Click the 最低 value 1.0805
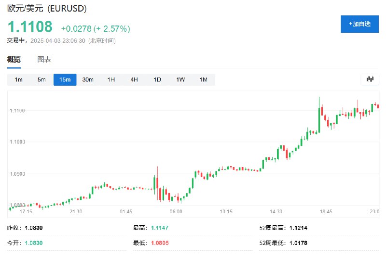The image size is (386, 258). coord(160,243)
